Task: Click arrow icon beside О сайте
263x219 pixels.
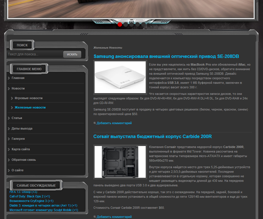Action: (x=9, y=170)
